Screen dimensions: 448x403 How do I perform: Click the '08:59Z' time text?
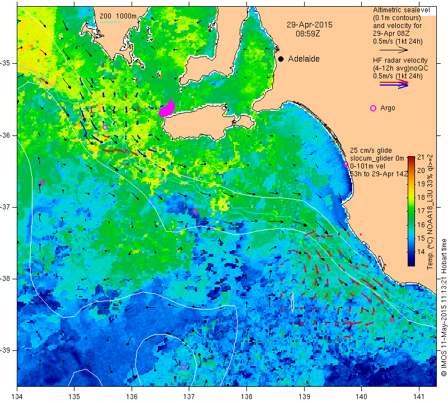point(307,34)
